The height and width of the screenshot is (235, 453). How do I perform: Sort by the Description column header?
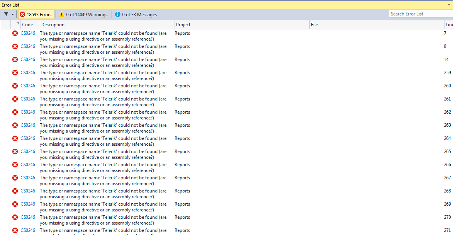[107, 25]
